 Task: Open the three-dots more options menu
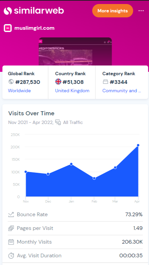click(141, 11)
